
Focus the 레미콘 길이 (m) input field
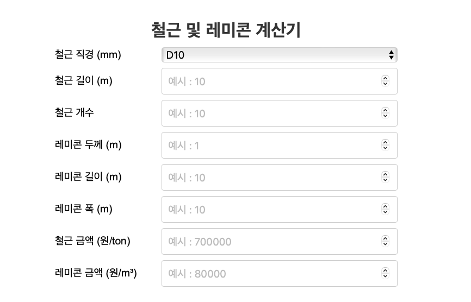click(x=271, y=178)
